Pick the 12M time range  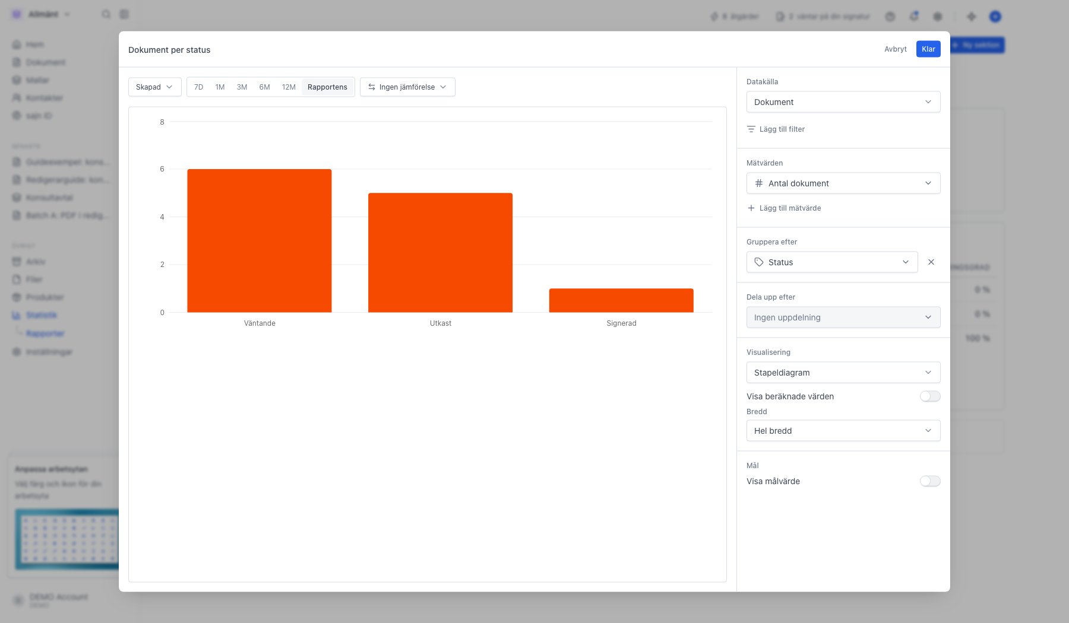pos(289,87)
